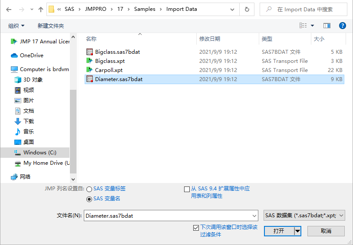This screenshot has width=353, height=245.
Task: Click the Forward navigation arrow
Action: [x=22, y=10]
